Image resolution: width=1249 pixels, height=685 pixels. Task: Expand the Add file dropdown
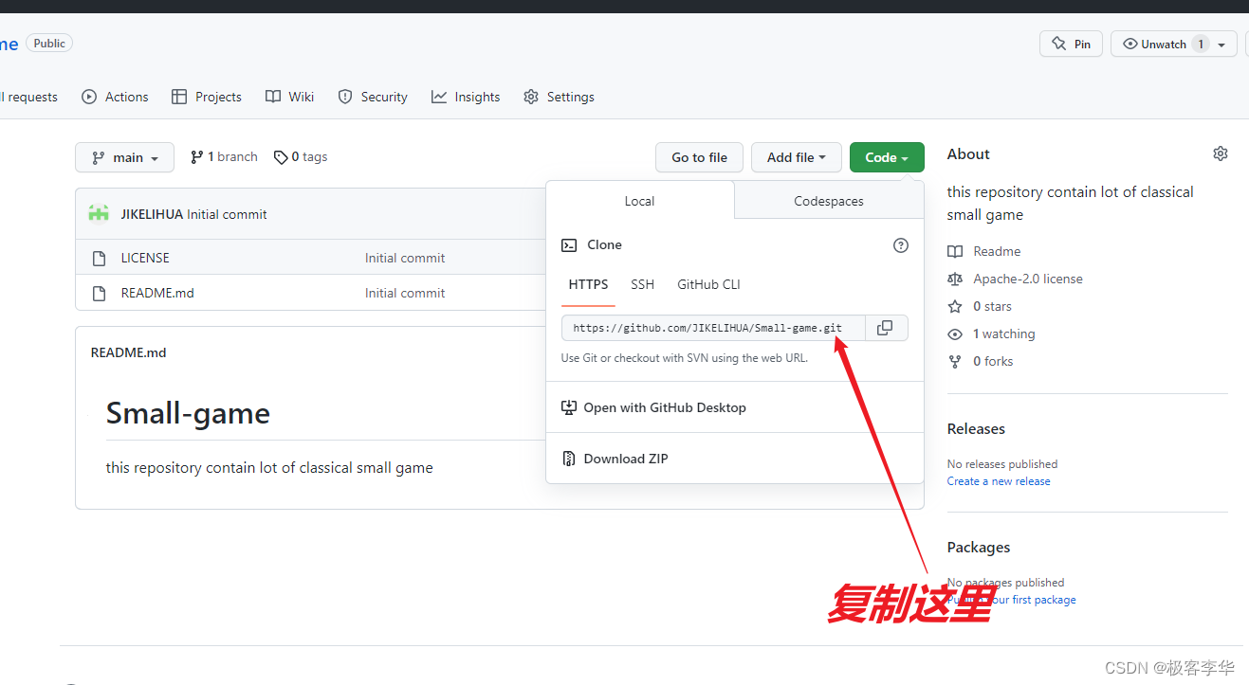coord(796,157)
